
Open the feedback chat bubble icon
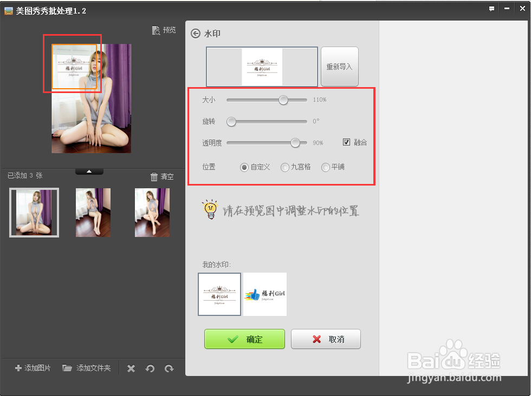(492, 9)
